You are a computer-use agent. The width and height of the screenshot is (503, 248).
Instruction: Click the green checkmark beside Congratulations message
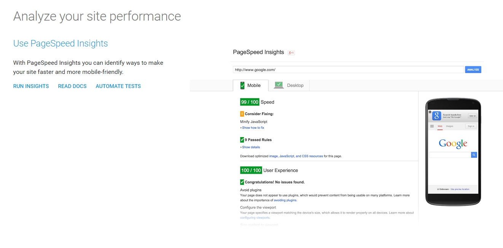tap(242, 182)
